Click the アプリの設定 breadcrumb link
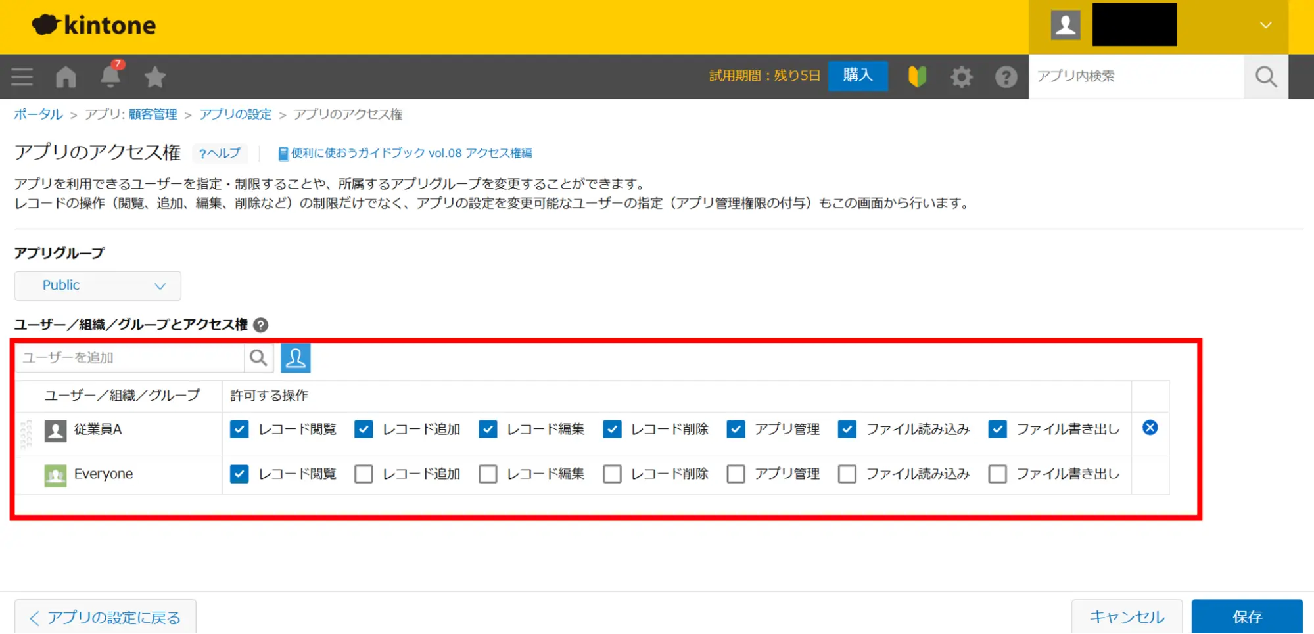This screenshot has height=634, width=1314. tap(235, 114)
